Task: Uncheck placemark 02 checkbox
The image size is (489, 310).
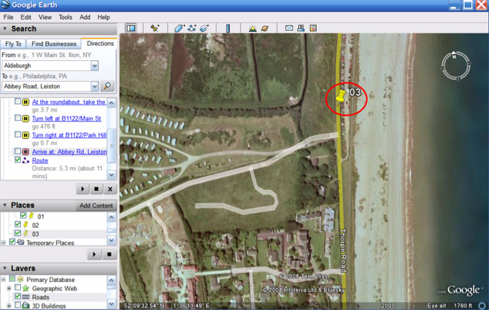Action: pos(18,224)
